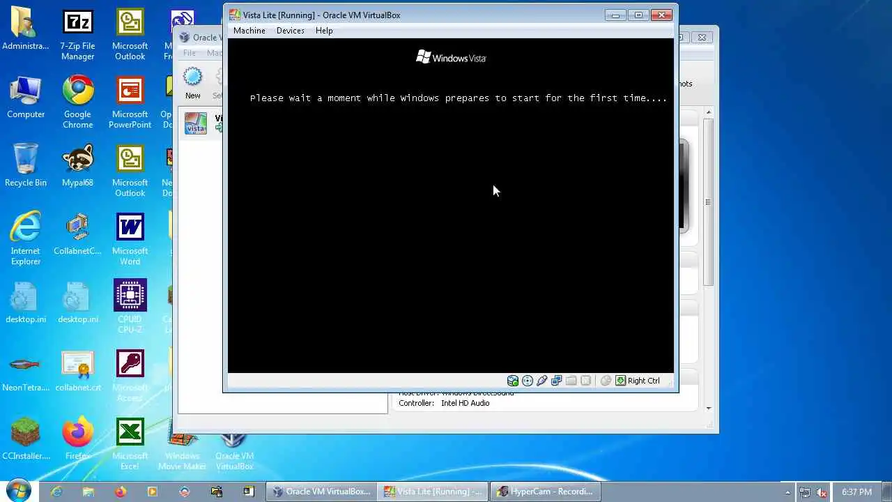
Task: Click the VirtualBox Manager vertical scrollbar
Action: [x=708, y=202]
